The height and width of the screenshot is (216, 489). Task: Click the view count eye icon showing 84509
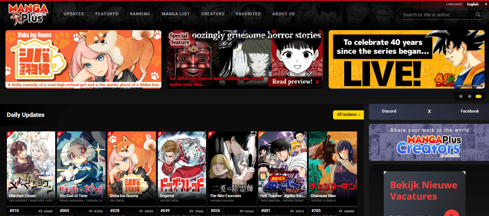(x=41, y=211)
